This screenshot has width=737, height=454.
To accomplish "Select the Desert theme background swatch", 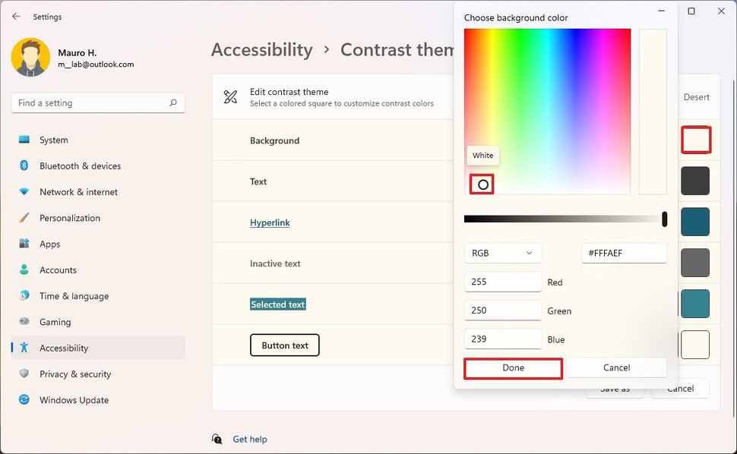I will click(x=696, y=140).
